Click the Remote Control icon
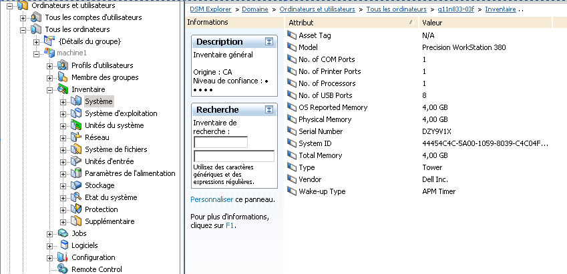Image resolution: width=567 pixels, height=274 pixels. click(63, 269)
